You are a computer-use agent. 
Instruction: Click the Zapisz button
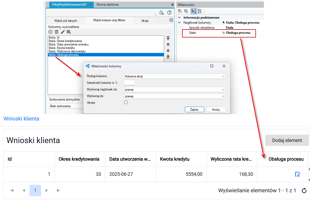pyautogui.click(x=194, y=109)
